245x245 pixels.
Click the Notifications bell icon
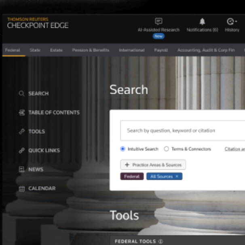pos(202,21)
